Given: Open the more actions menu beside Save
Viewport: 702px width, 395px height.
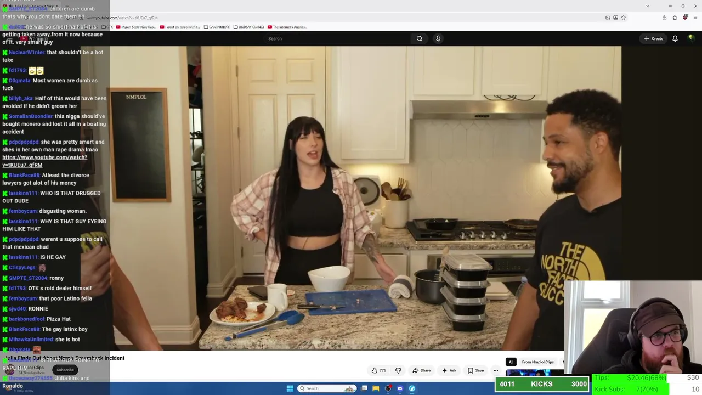Looking at the screenshot, I should [x=496, y=370].
